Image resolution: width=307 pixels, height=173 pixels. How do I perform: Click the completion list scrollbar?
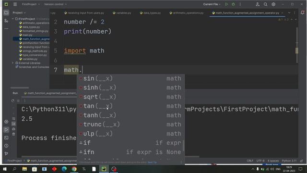coord(183,146)
